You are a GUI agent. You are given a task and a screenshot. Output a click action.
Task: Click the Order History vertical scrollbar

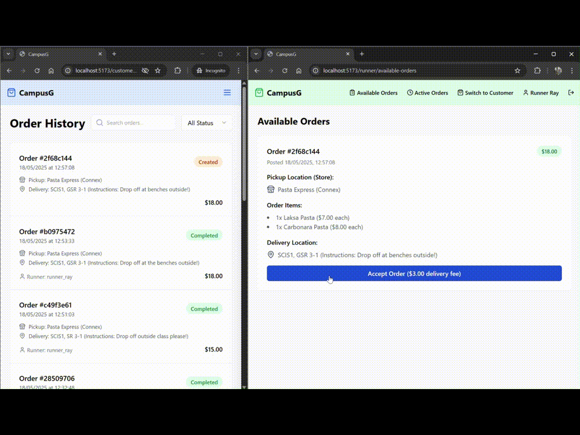[244, 144]
